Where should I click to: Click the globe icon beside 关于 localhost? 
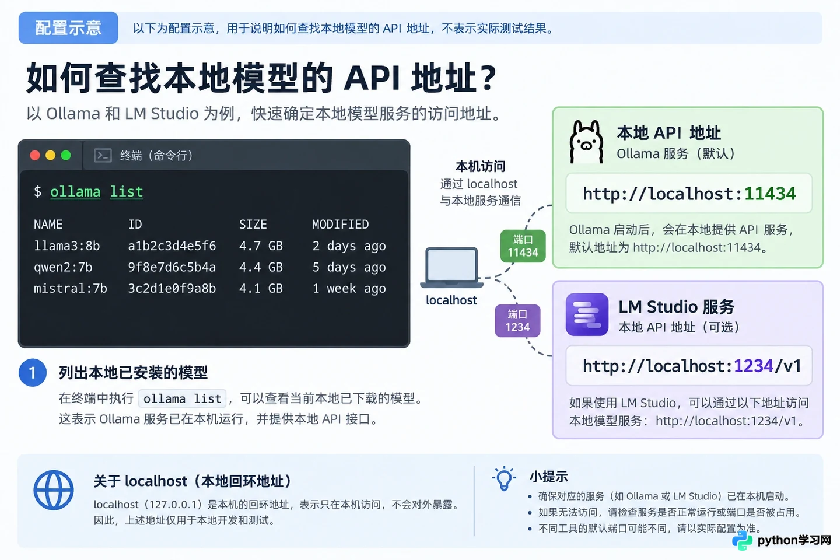coord(54,490)
